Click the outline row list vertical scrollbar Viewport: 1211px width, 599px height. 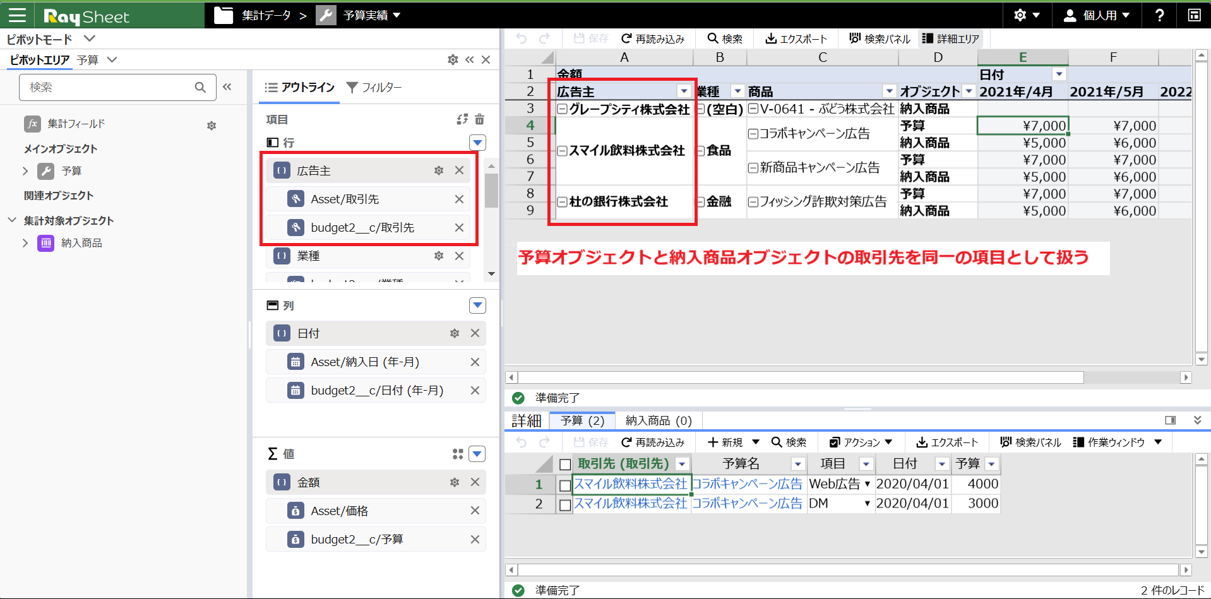pyautogui.click(x=491, y=191)
